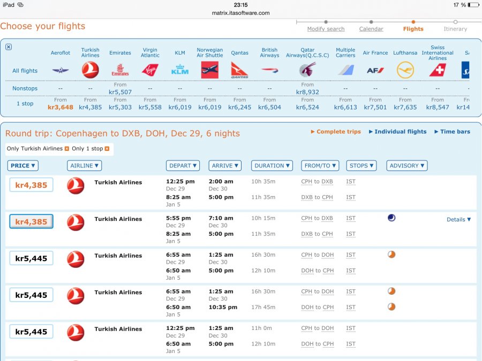Click the Aeroflot airline logo
Viewport: 482px width, 361px height.
[61, 70]
